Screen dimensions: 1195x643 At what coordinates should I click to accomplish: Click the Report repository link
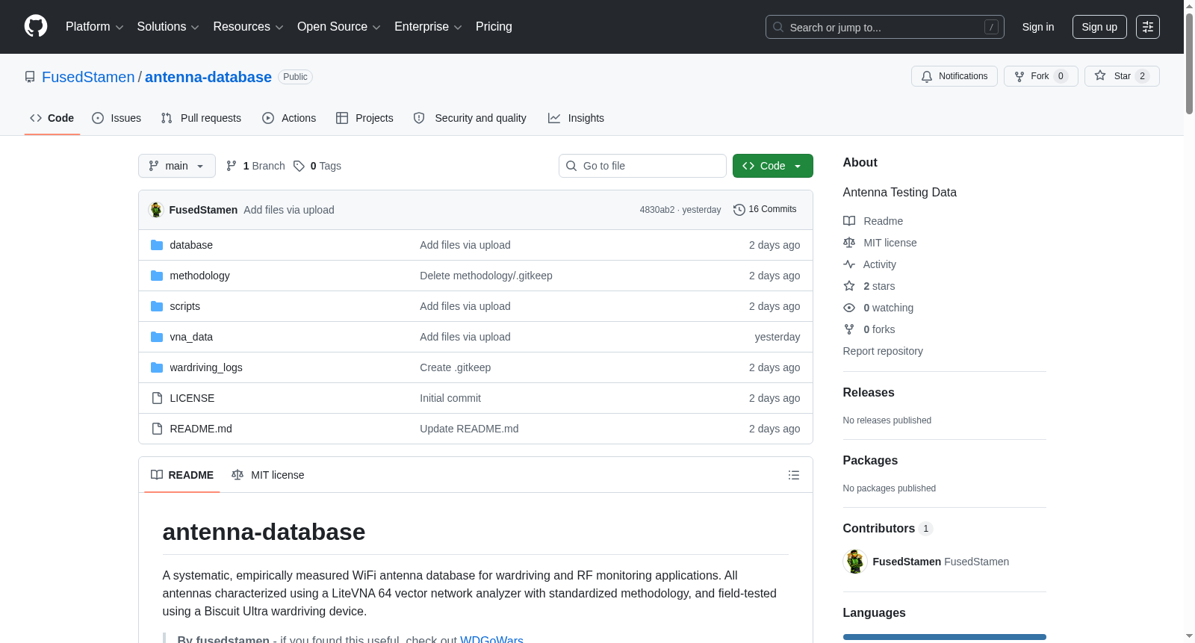(x=883, y=351)
